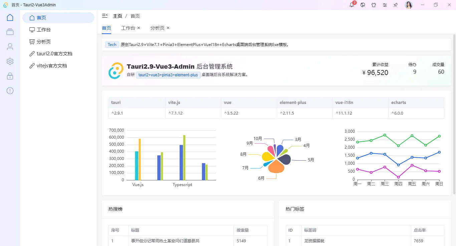Switch language via the i18n globe icon

363,5
